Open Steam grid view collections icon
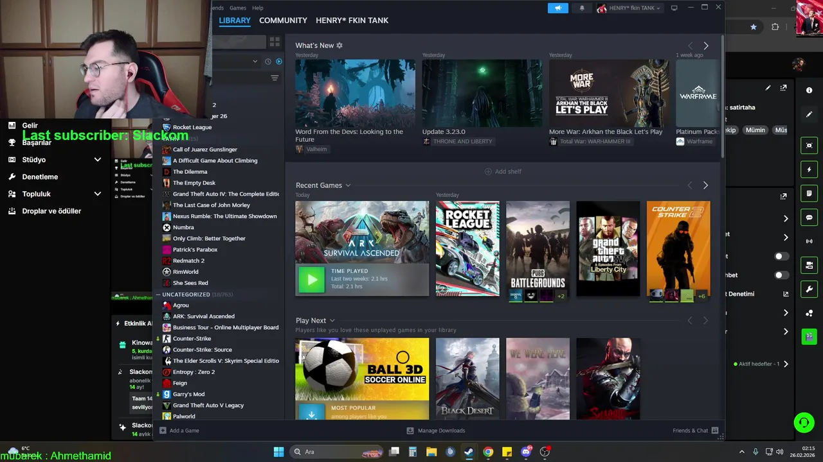The width and height of the screenshot is (823, 462). click(275, 42)
